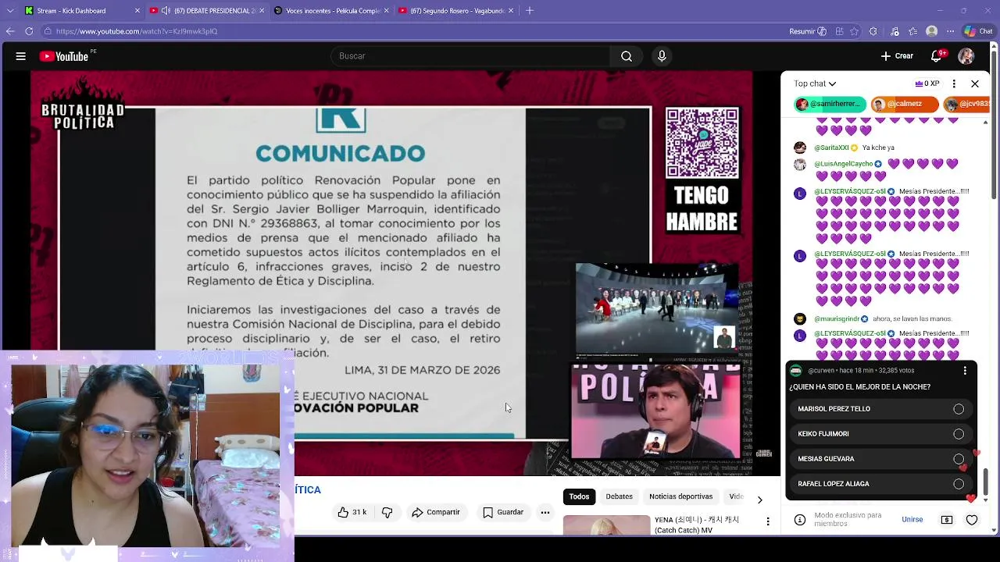Viewport: 1000px width, 562px height.
Task: Click Resumir summarize in address bar
Action: (x=808, y=31)
